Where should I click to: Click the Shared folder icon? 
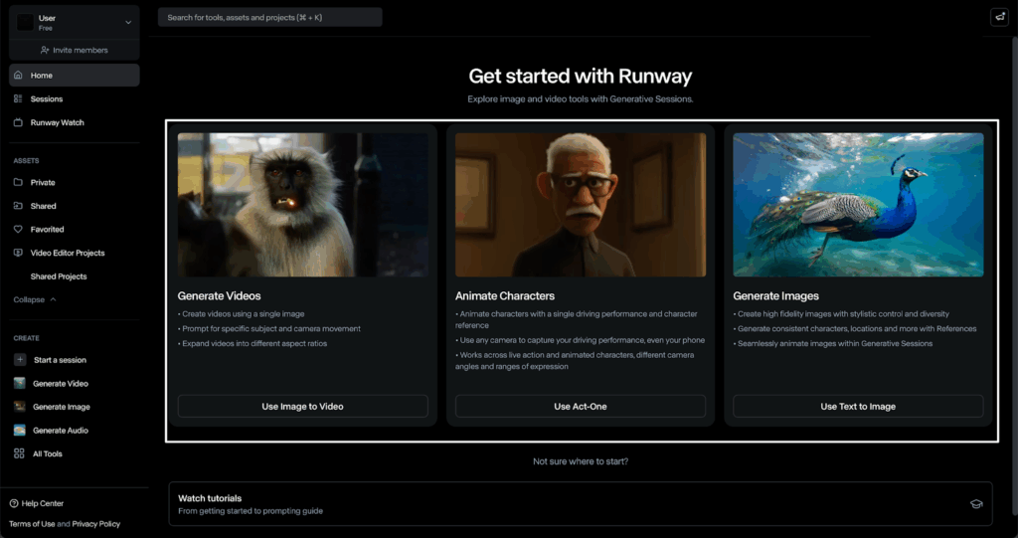(18, 206)
